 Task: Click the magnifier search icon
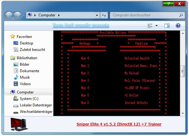181,15
